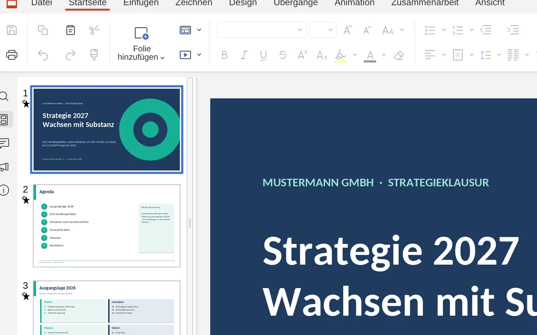The width and height of the screenshot is (537, 335).
Task: Select slide 2 Agenda thumbnail
Action: (107, 226)
